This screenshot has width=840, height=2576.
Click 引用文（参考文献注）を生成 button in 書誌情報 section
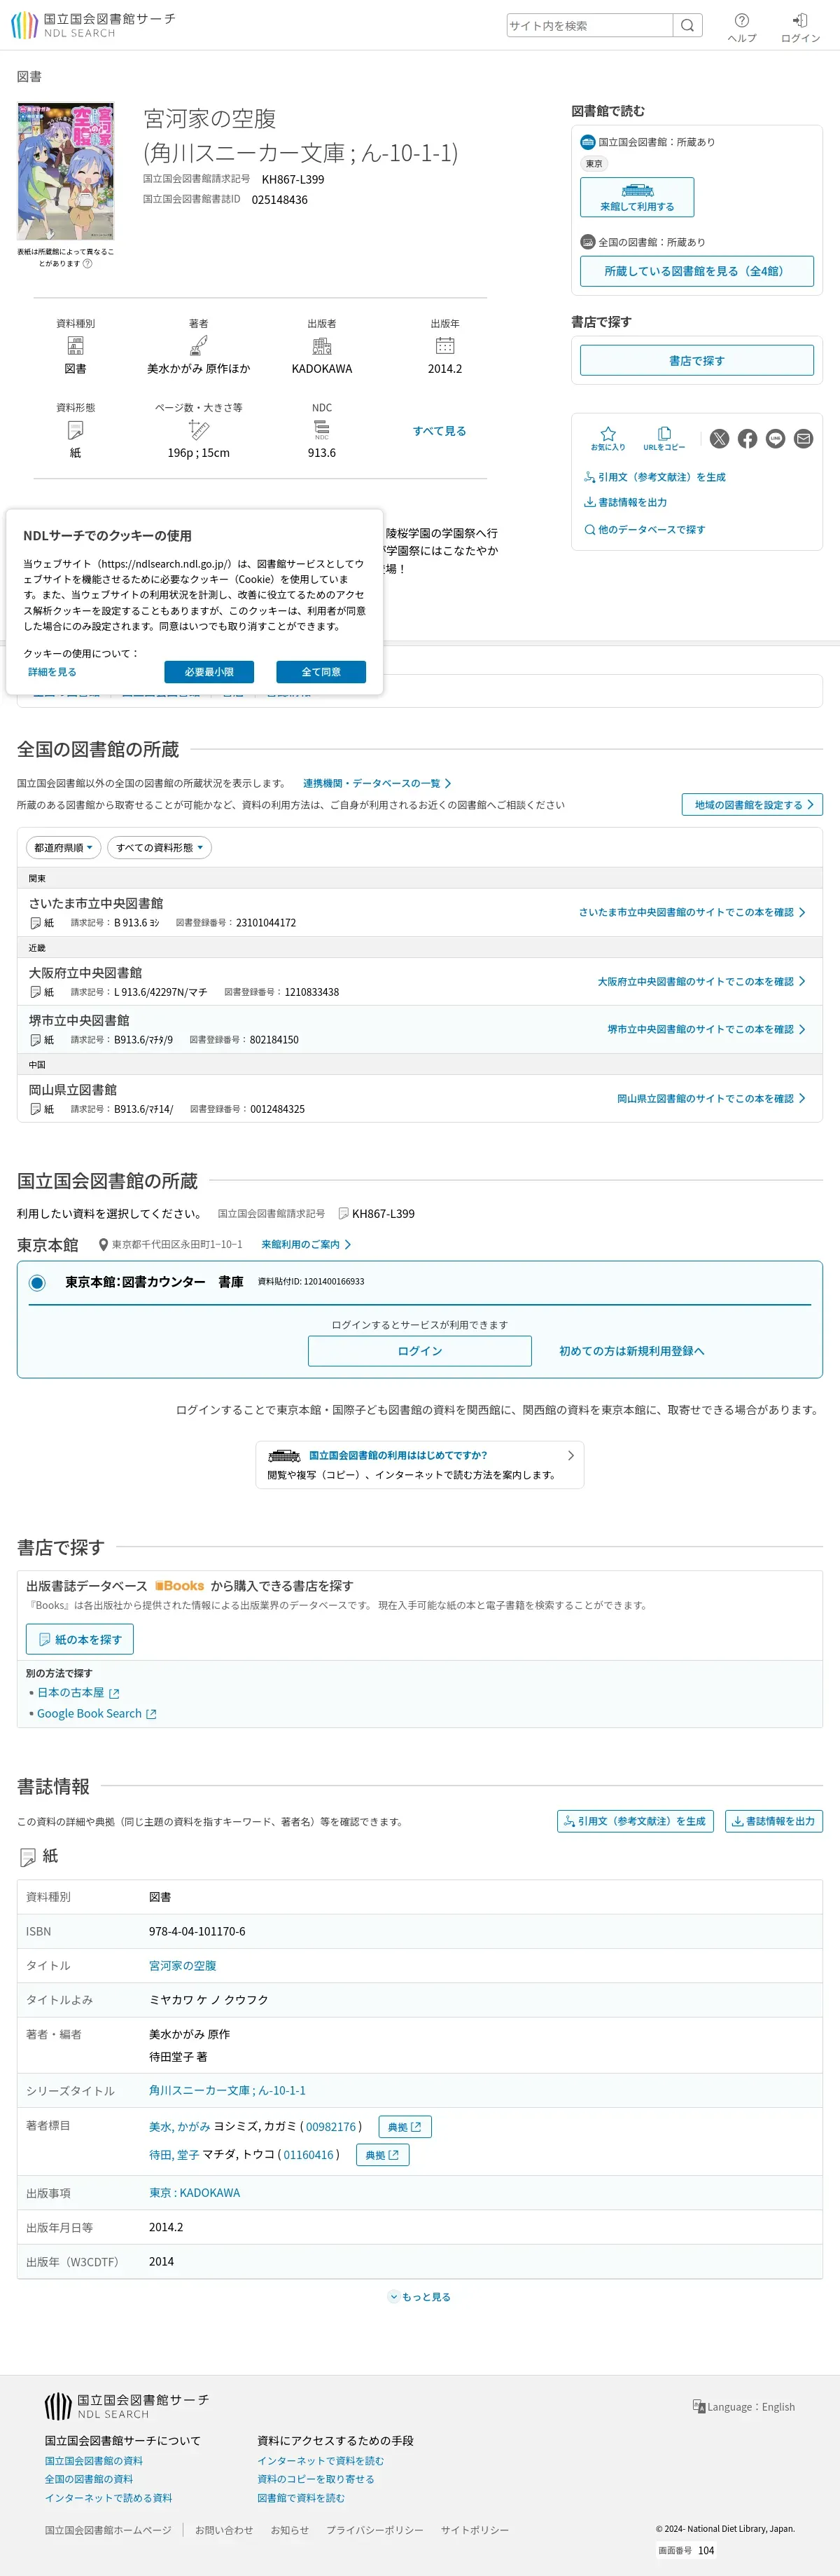pyautogui.click(x=635, y=1821)
